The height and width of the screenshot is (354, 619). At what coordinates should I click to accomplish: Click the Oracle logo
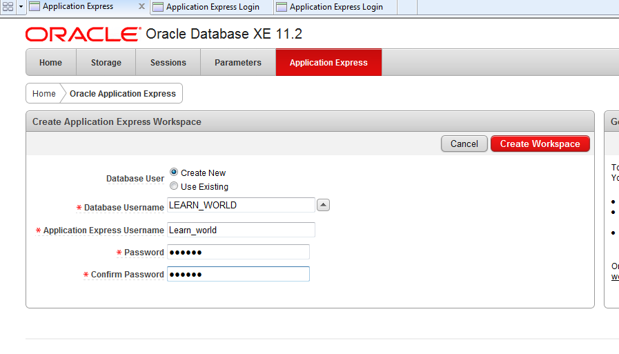pos(82,35)
